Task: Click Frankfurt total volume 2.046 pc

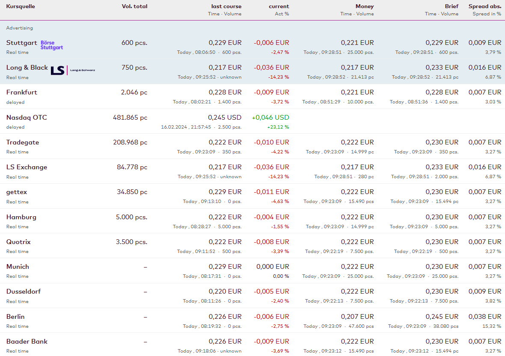Action: coord(134,92)
